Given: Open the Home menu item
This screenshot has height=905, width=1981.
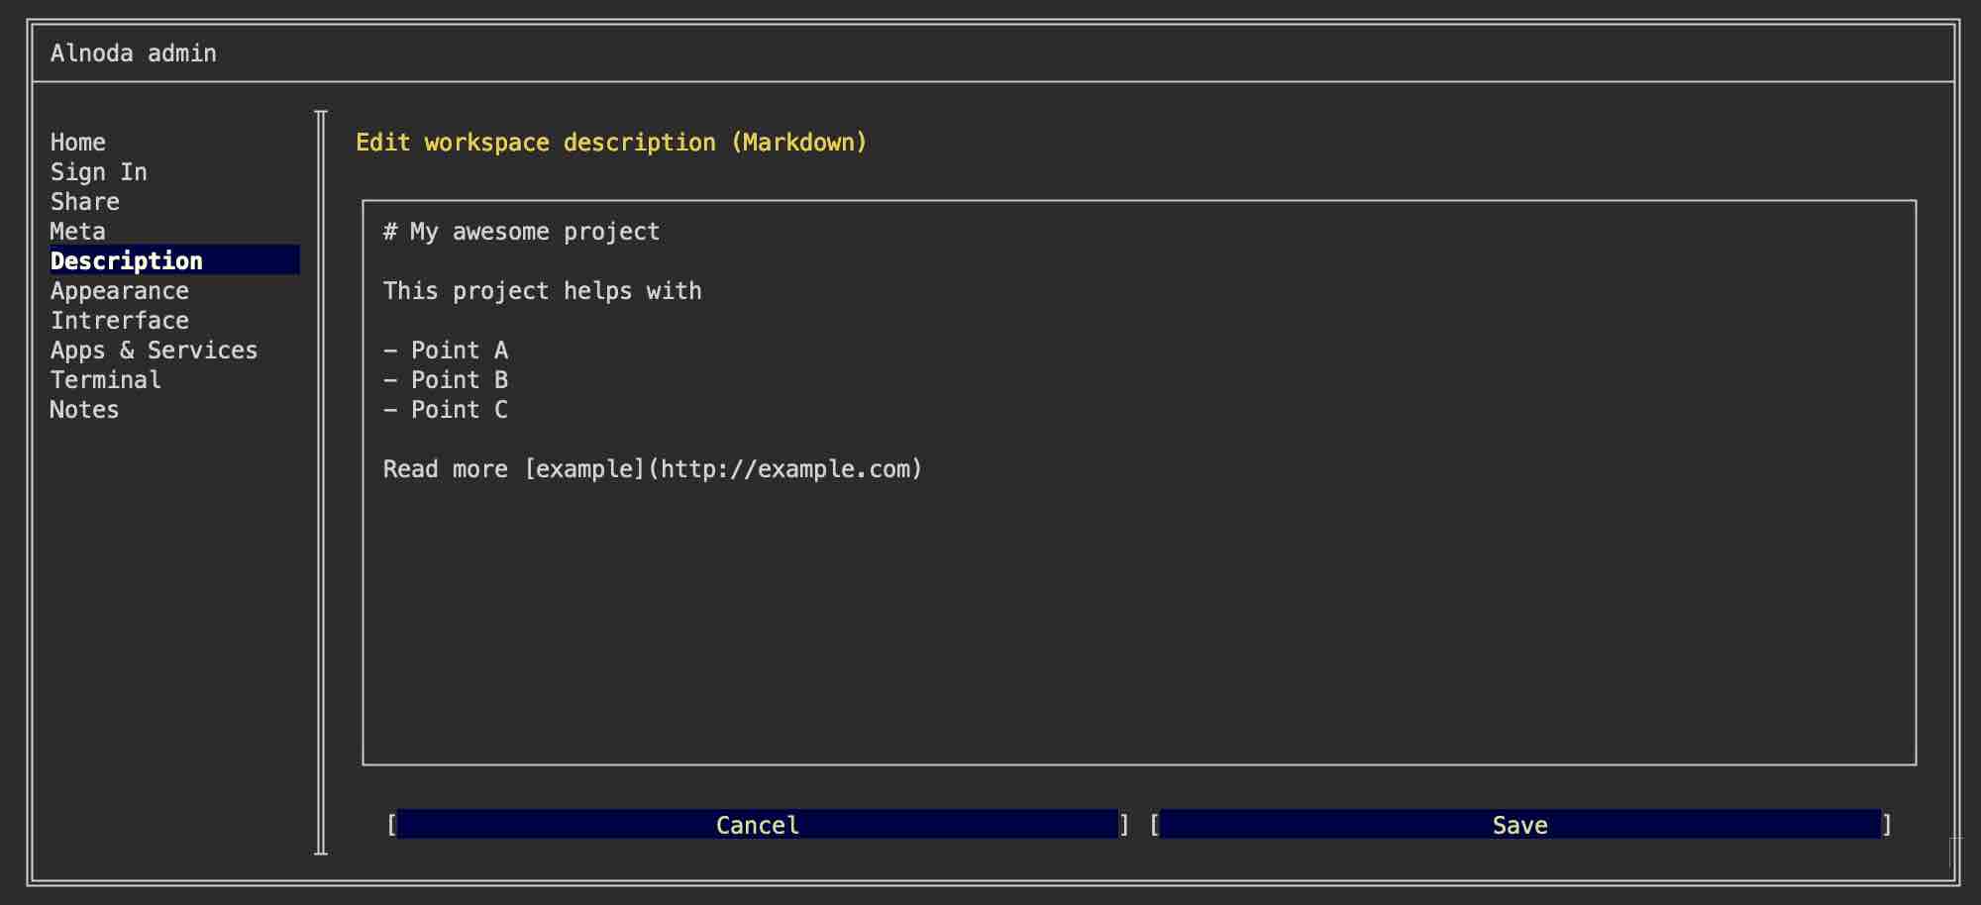Looking at the screenshot, I should (78, 143).
